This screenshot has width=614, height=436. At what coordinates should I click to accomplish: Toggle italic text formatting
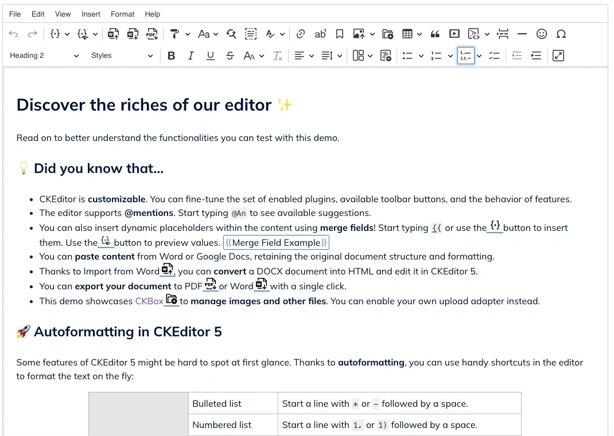[x=191, y=56]
